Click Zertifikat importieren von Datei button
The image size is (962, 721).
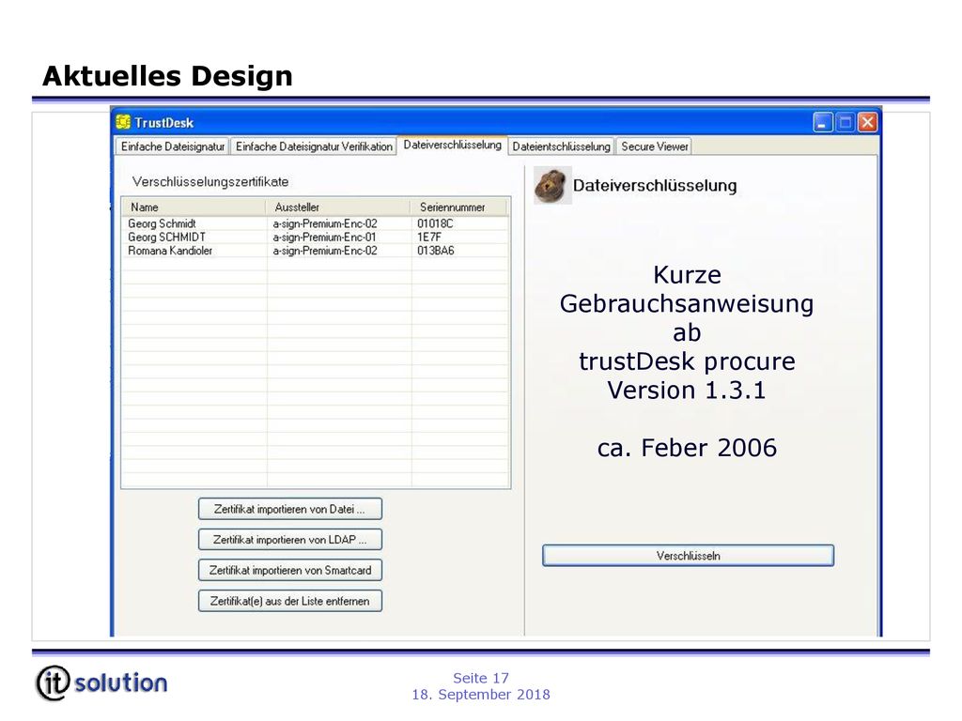290,509
